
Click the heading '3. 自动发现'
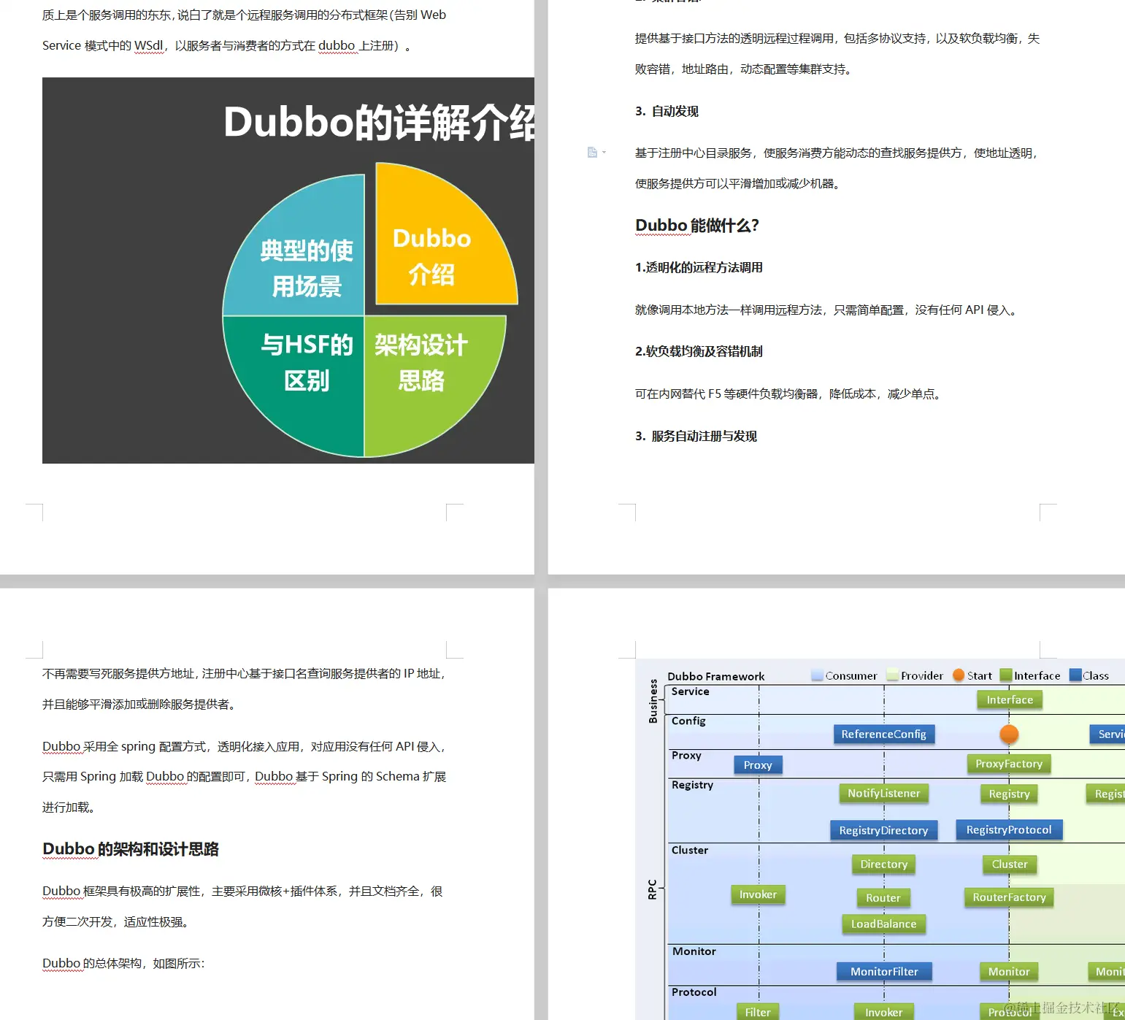coord(667,111)
